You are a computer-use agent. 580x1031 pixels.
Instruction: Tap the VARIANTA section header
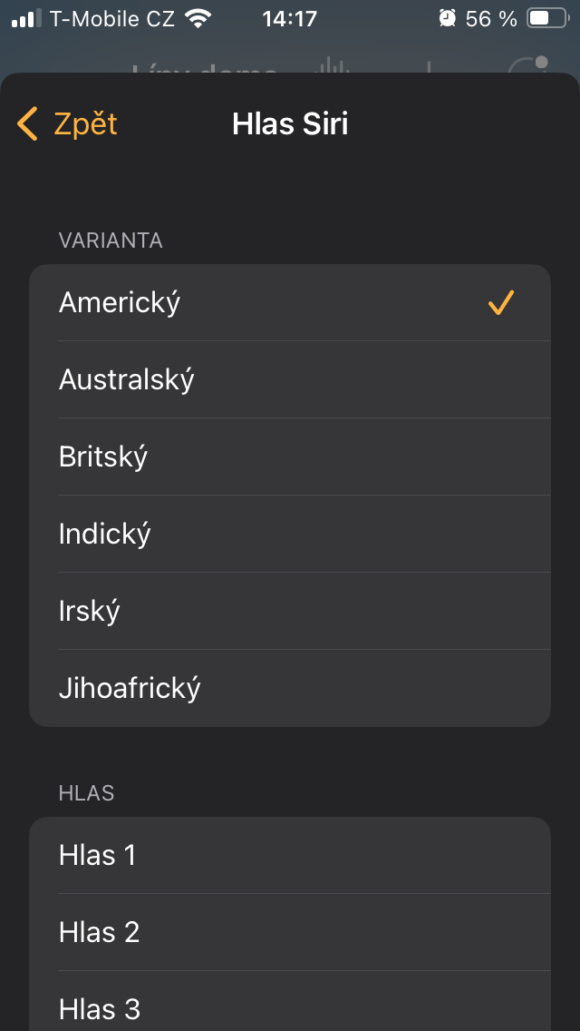(111, 241)
